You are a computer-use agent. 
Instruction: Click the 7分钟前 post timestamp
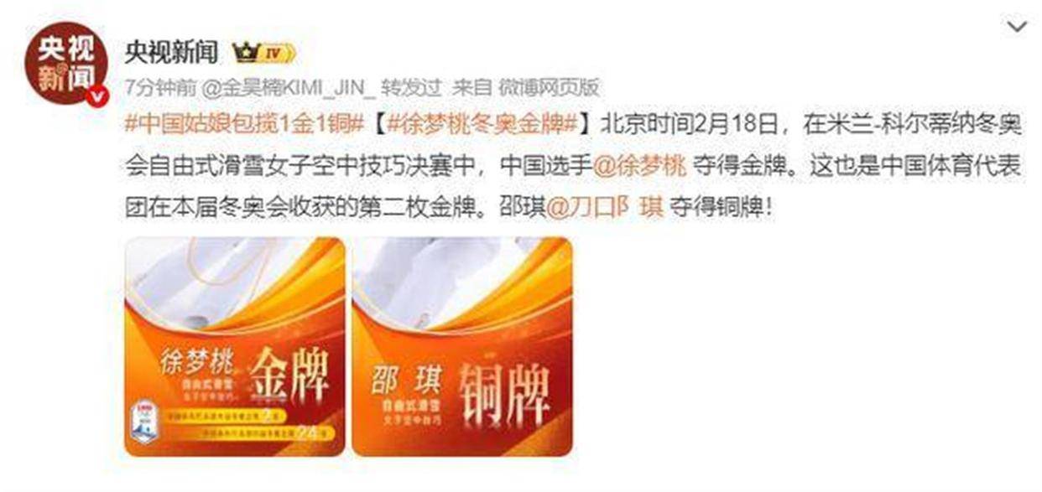[x=161, y=87]
